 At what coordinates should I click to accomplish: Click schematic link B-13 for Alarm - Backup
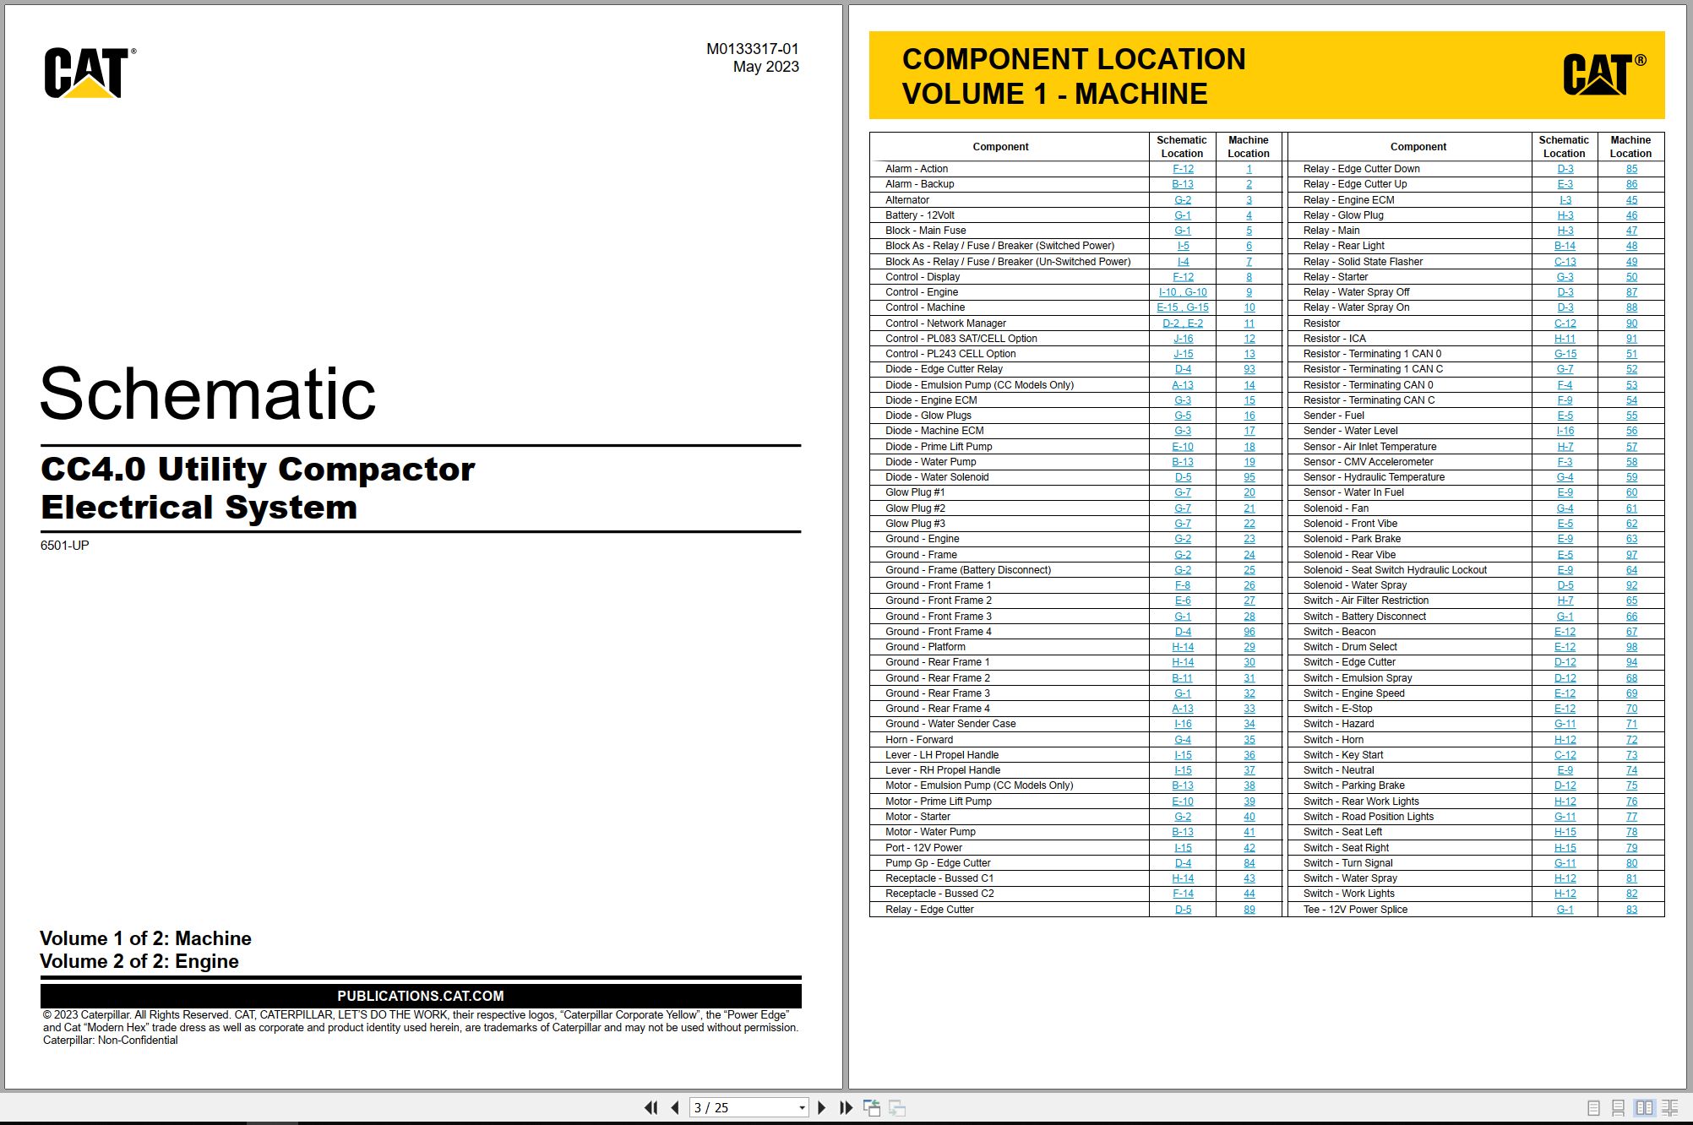pyautogui.click(x=1183, y=184)
